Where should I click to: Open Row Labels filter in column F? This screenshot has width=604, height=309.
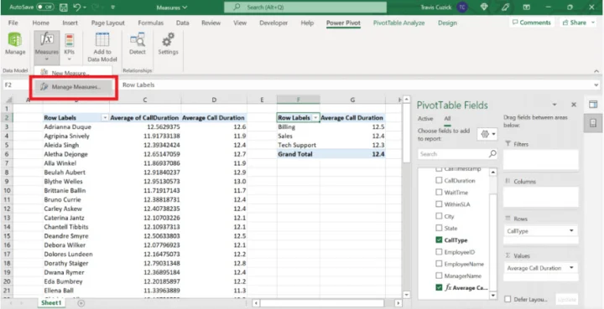point(315,118)
